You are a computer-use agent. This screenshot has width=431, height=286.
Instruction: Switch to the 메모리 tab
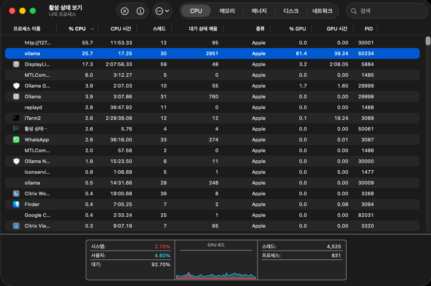click(227, 11)
